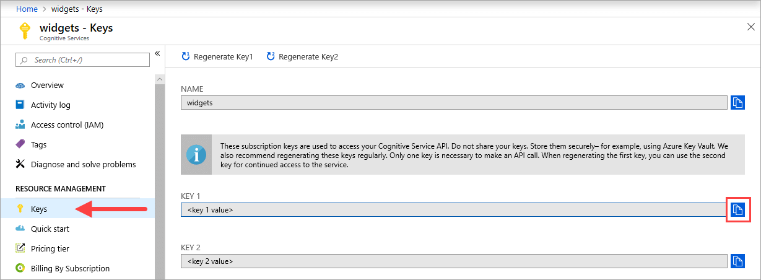
Task: Copy the resource name widgets
Action: 737,103
